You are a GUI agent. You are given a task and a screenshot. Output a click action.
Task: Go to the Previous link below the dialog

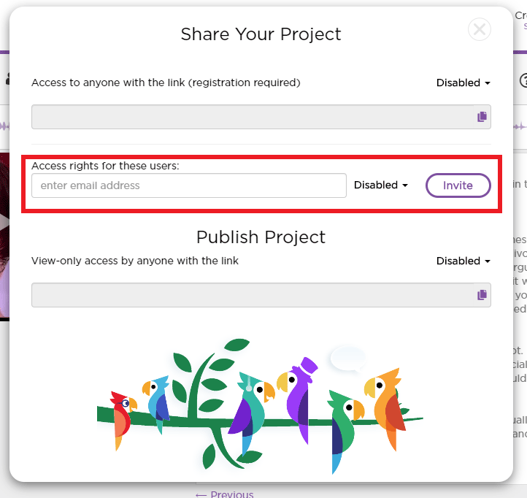[x=225, y=494]
